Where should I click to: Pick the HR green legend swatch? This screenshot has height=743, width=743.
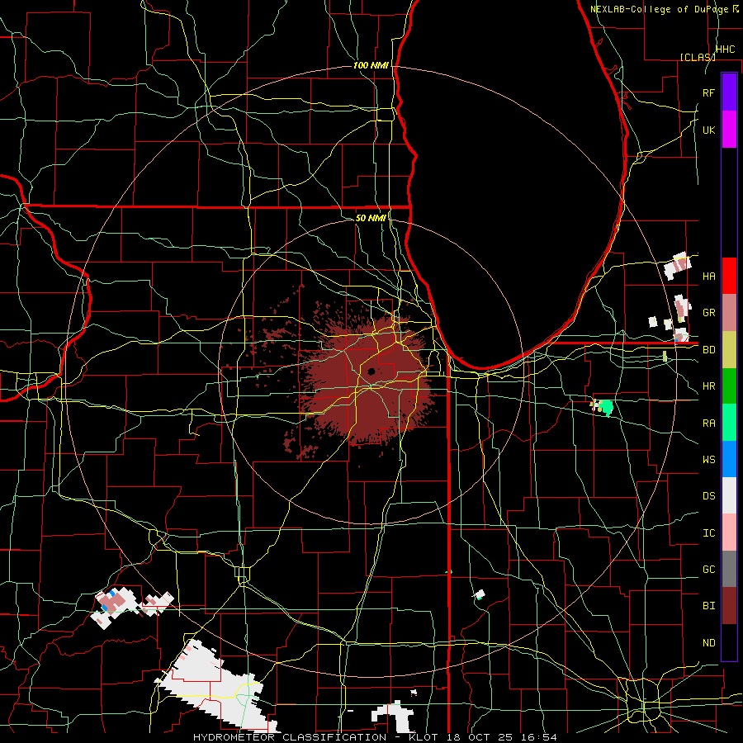coord(729,386)
